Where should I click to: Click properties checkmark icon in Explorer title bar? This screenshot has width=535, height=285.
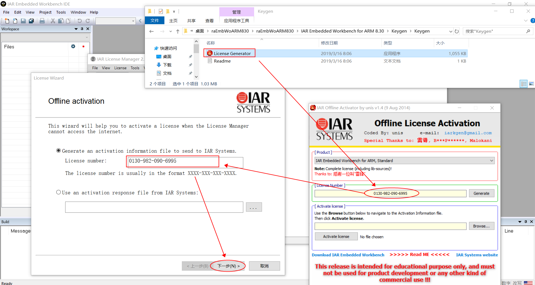coord(161,11)
